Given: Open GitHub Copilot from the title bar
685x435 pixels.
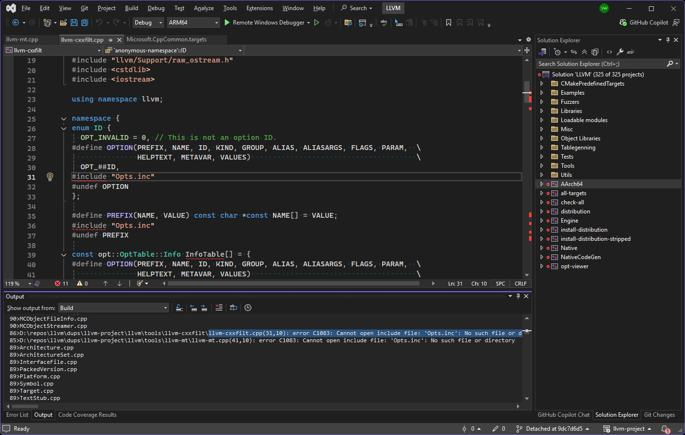Looking at the screenshot, I should pos(644,23).
